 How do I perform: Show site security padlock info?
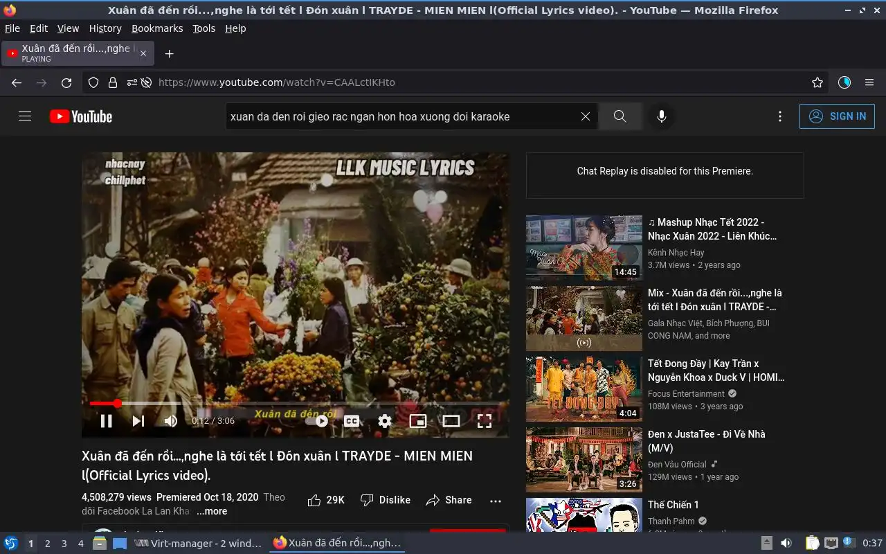click(x=112, y=82)
